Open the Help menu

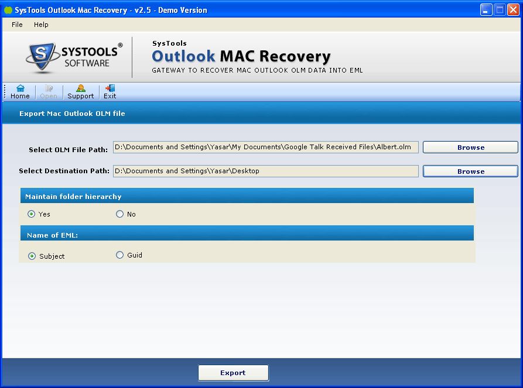coord(41,25)
